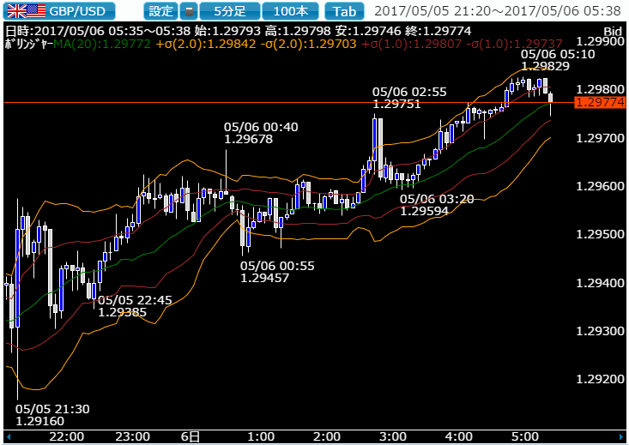Click the +σ(2.0):1.29842 indicator text
The height and width of the screenshot is (445, 629).
206,44
